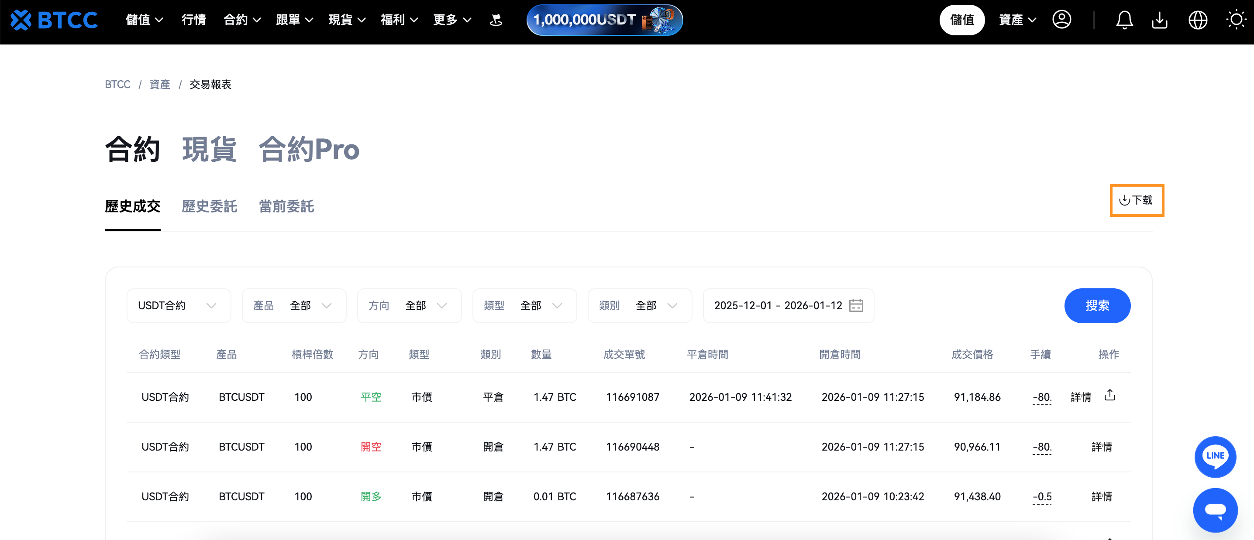This screenshot has width=1254, height=540.
Task: Open 詳情 for order 116690448
Action: coord(1102,447)
